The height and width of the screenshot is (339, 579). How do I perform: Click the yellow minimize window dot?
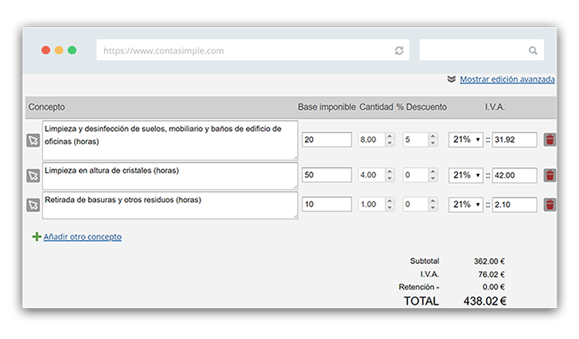click(59, 50)
